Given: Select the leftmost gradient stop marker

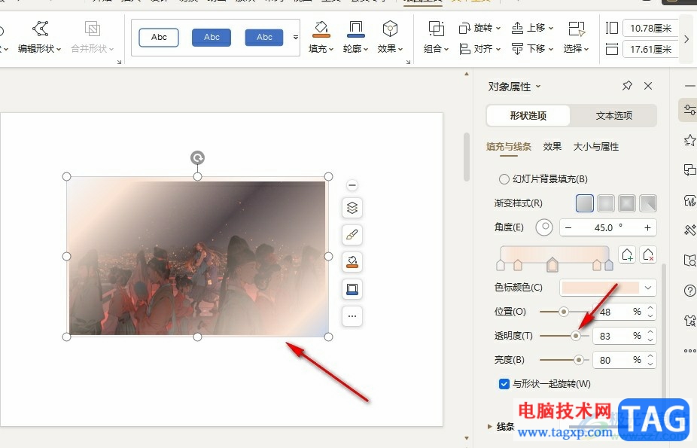Looking at the screenshot, I should click(501, 265).
